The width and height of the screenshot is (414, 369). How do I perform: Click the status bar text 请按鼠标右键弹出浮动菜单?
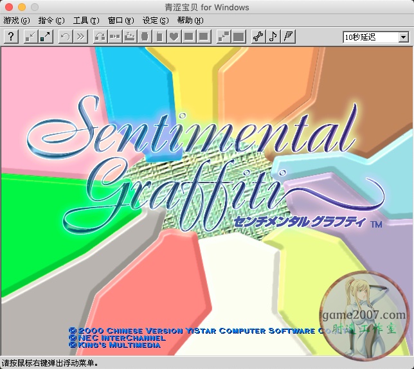(50, 363)
